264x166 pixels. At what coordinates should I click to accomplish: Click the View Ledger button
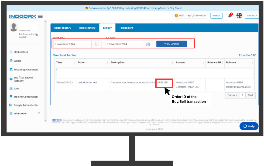pyautogui.click(x=172, y=44)
